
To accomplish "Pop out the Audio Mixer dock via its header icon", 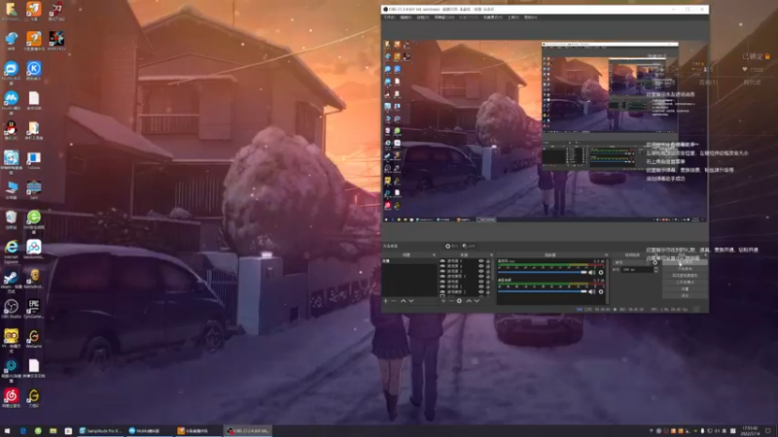I will [x=606, y=254].
